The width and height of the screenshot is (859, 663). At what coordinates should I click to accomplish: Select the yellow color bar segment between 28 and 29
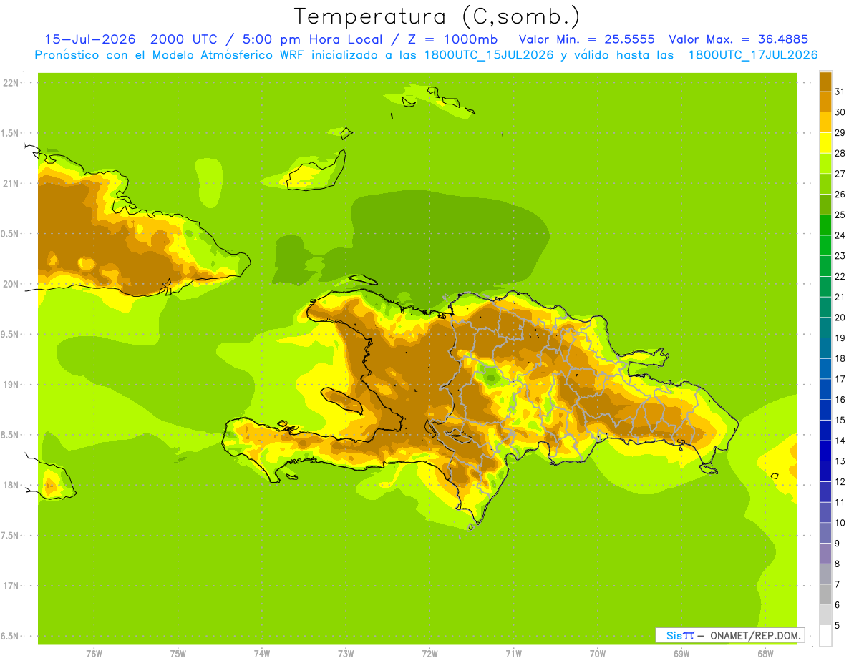pyautogui.click(x=825, y=143)
